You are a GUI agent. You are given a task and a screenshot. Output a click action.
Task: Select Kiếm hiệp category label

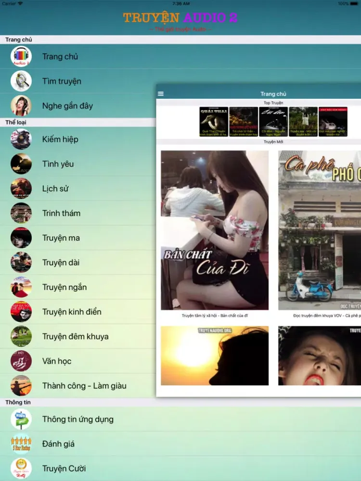[60, 139]
